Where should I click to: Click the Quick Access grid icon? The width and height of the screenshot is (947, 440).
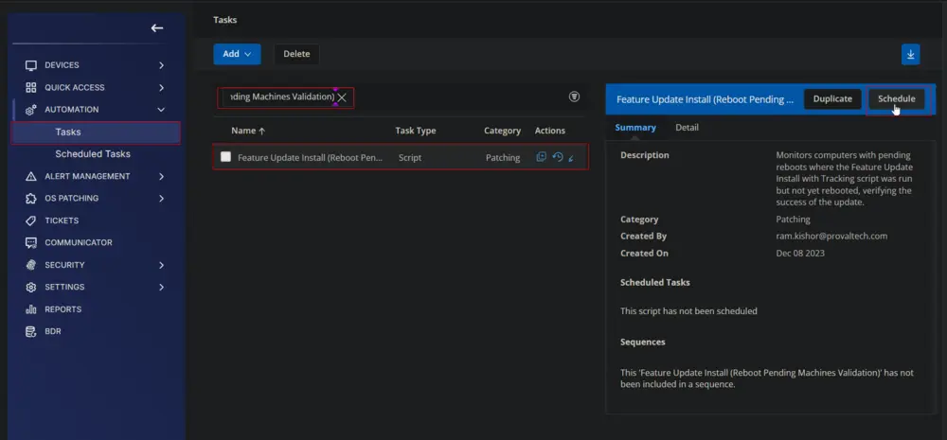click(x=31, y=87)
